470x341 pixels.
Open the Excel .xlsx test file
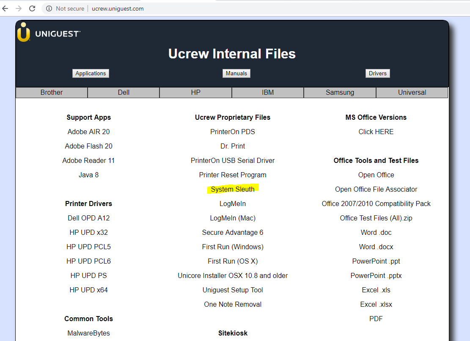pyautogui.click(x=376, y=305)
